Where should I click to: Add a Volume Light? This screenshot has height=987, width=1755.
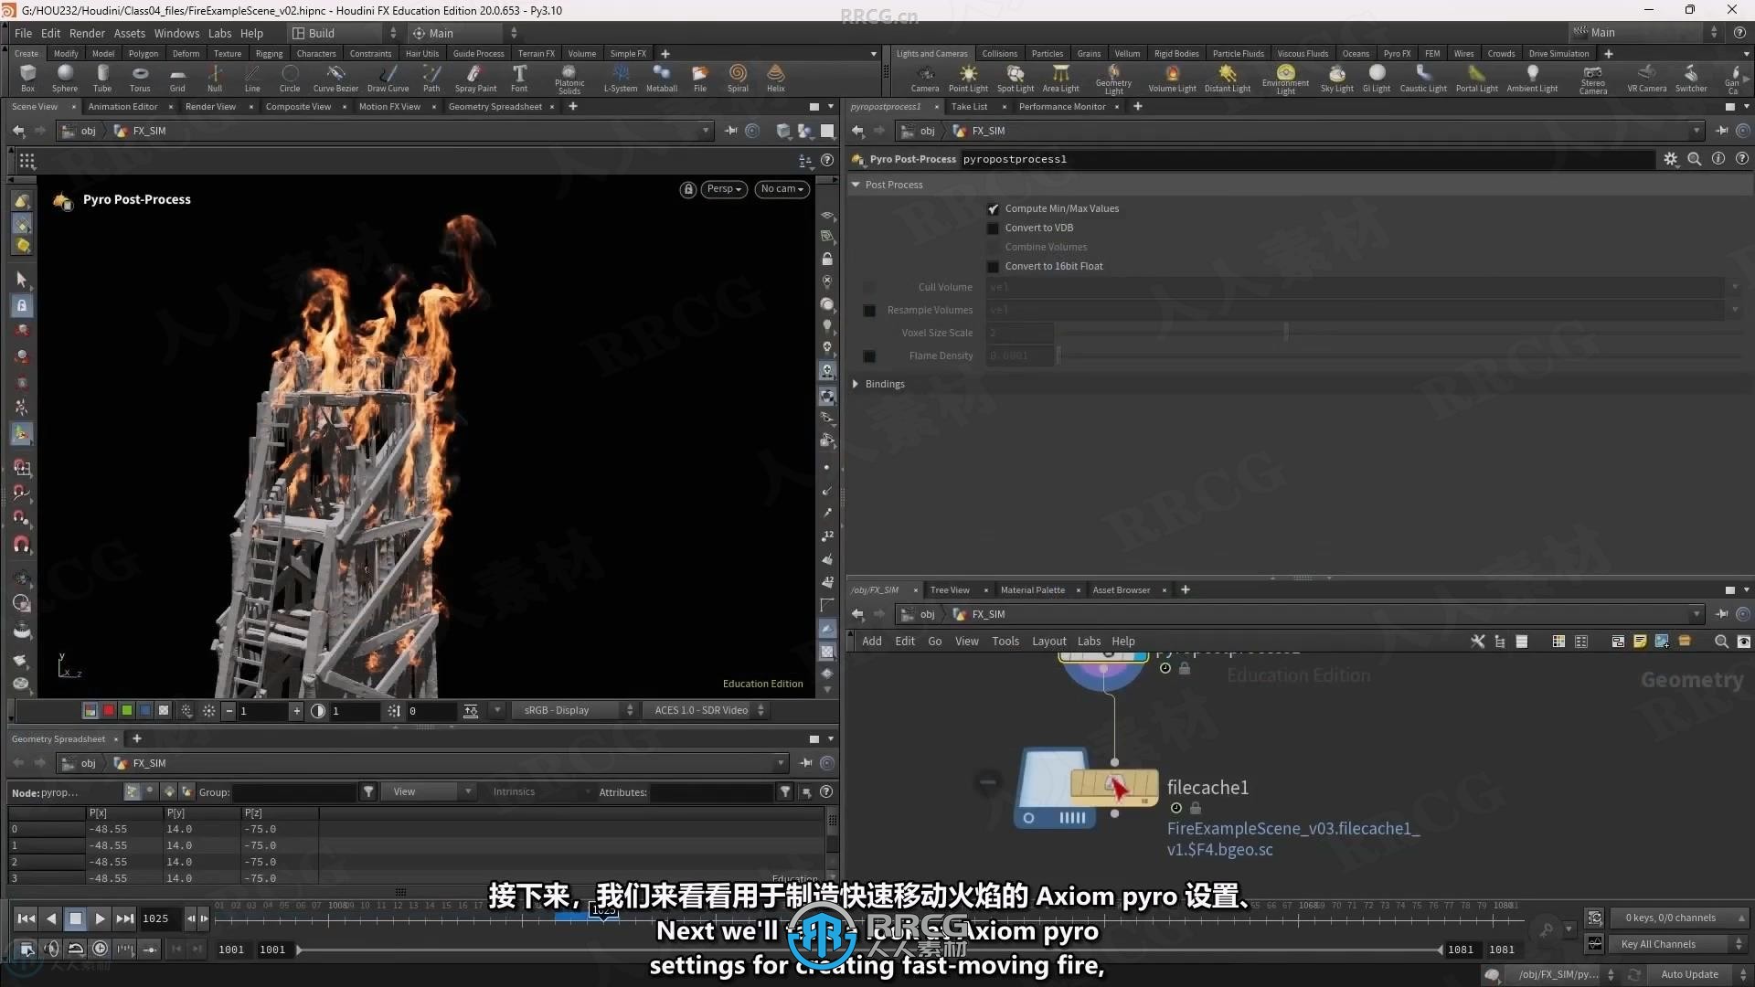(x=1172, y=78)
